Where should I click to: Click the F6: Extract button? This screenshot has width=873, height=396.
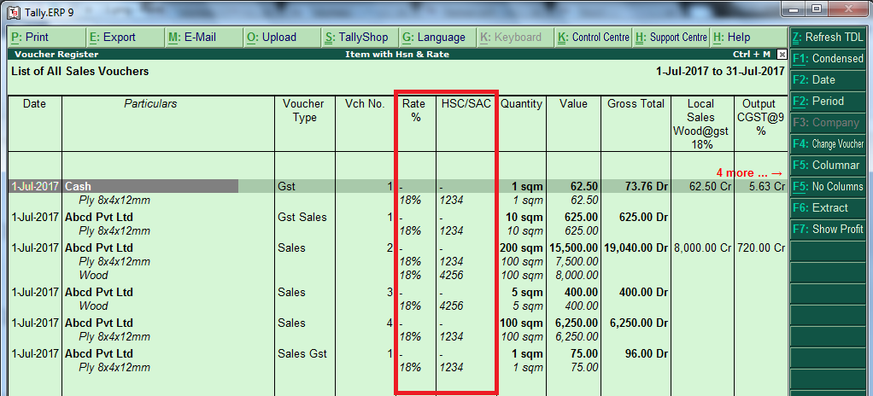coord(828,208)
